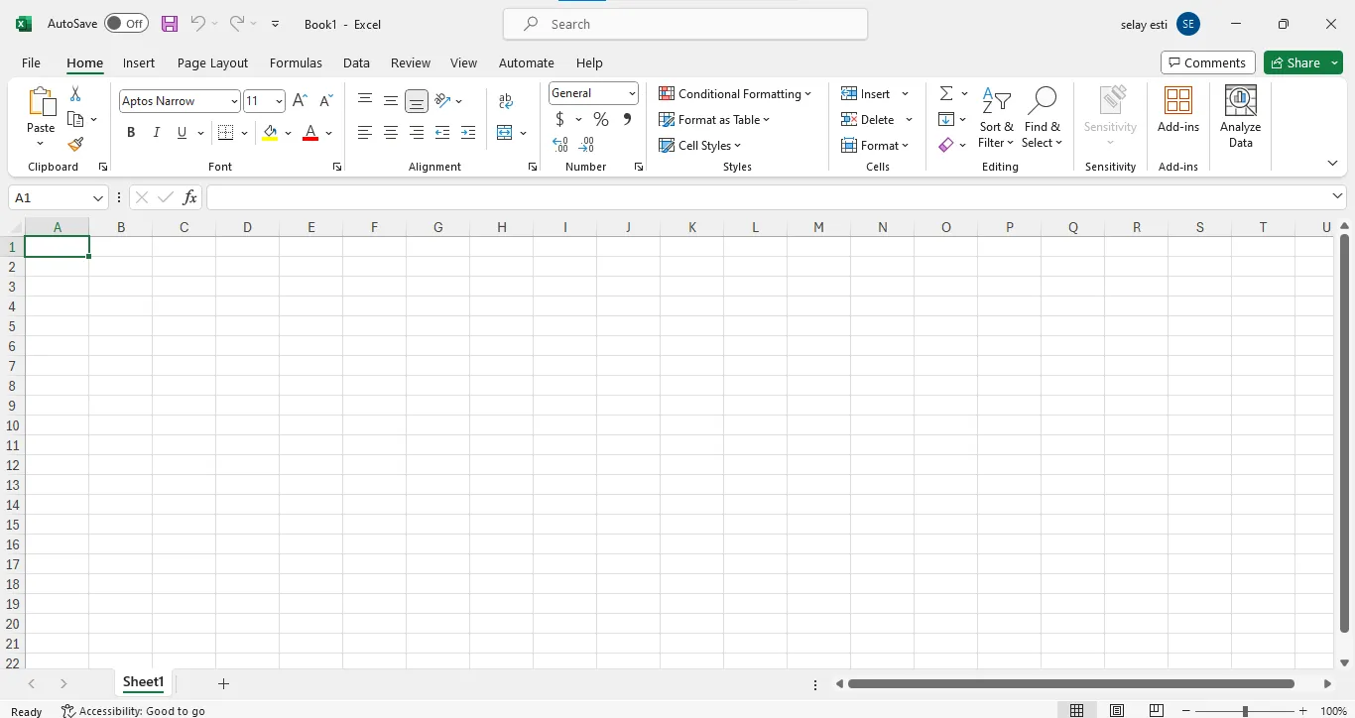Apply italic formatting

click(x=156, y=132)
